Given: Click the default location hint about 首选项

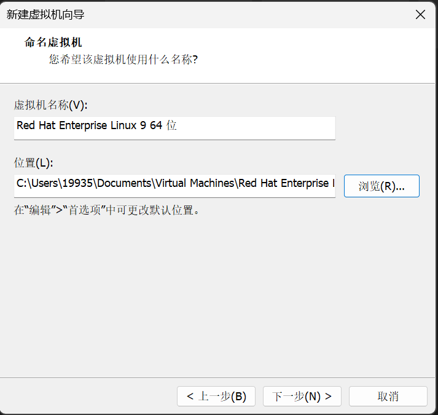Looking at the screenshot, I should (x=107, y=210).
